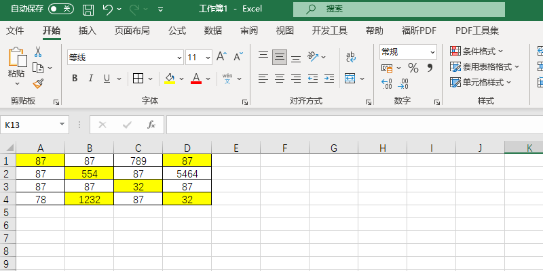Click the Percent Style icon
The width and height of the screenshot is (543, 271).
tap(413, 68)
